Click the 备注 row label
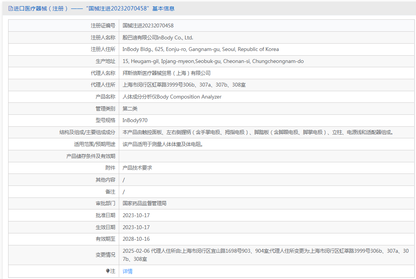This screenshot has width=416, height=279. click(110, 192)
